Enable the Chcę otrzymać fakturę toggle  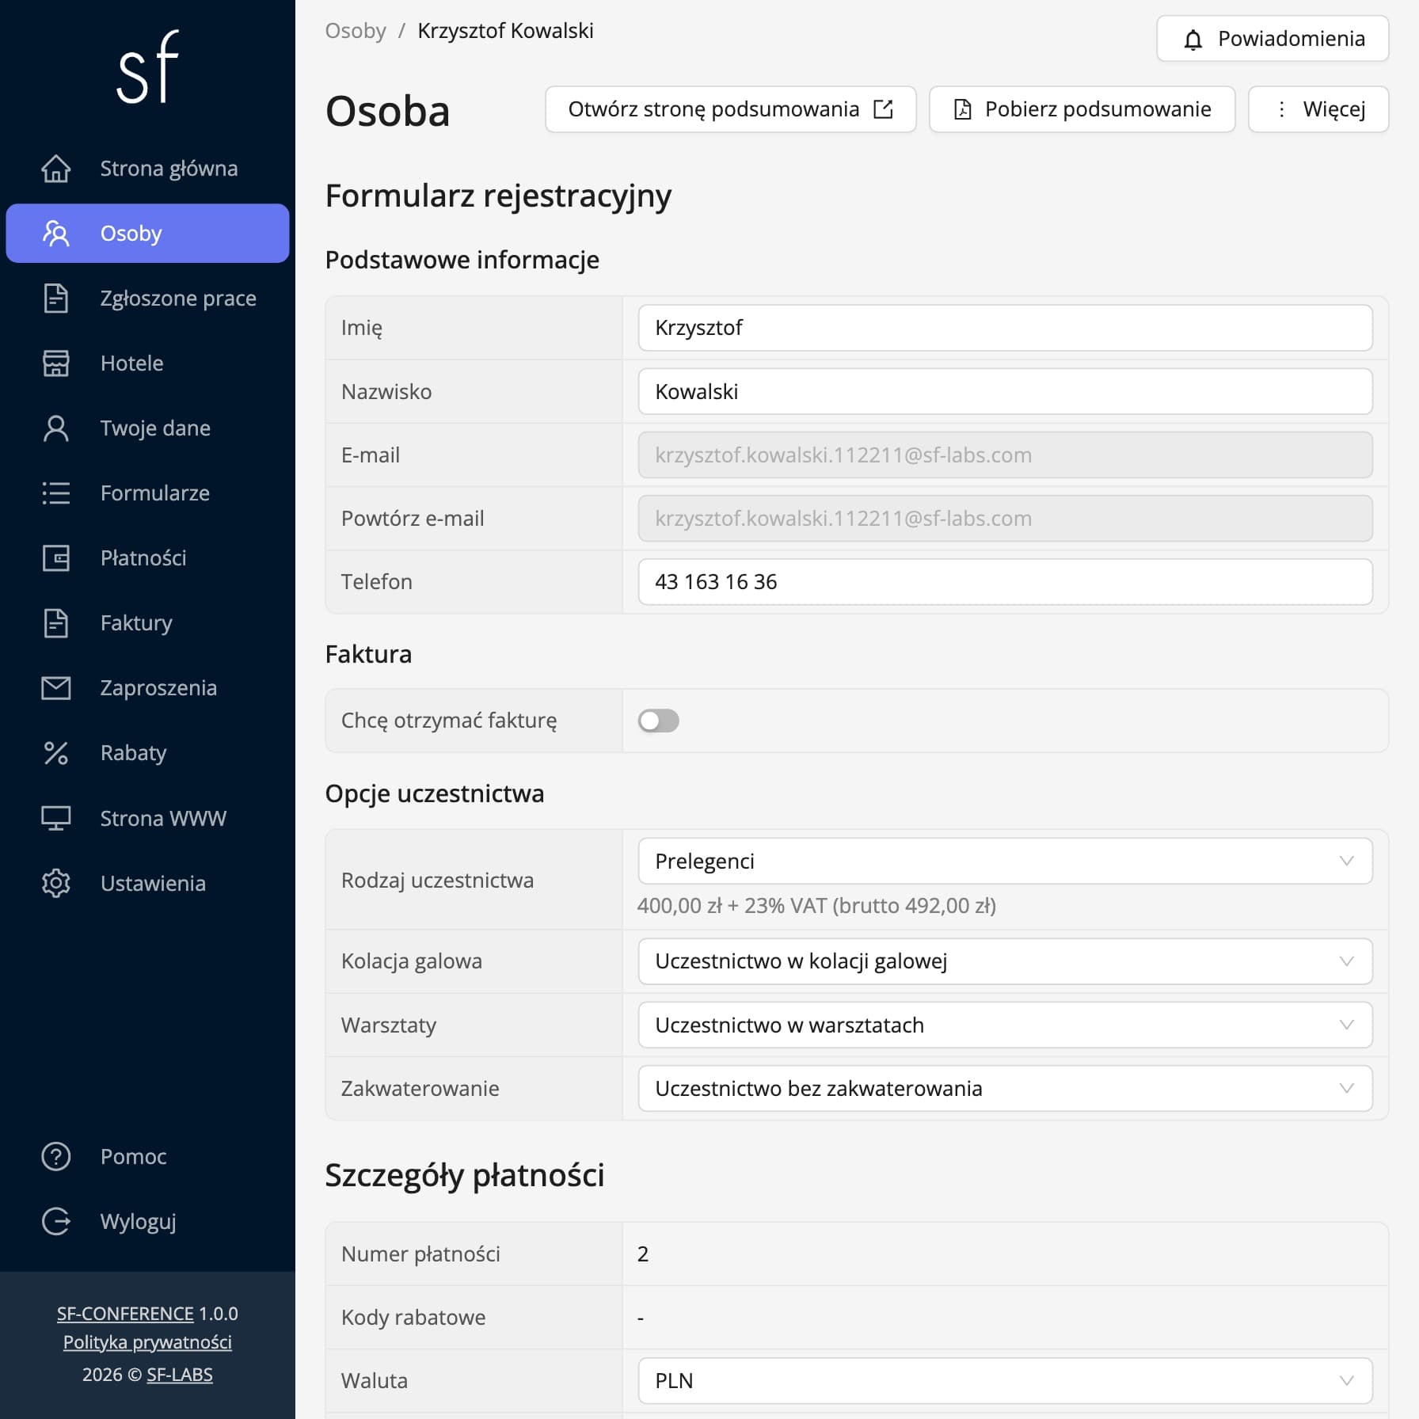point(659,721)
